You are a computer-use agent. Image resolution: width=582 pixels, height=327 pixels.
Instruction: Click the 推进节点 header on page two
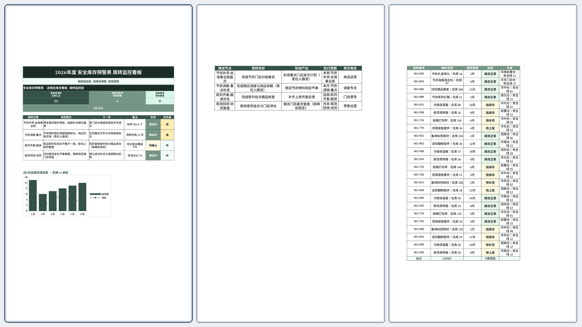pos(225,68)
